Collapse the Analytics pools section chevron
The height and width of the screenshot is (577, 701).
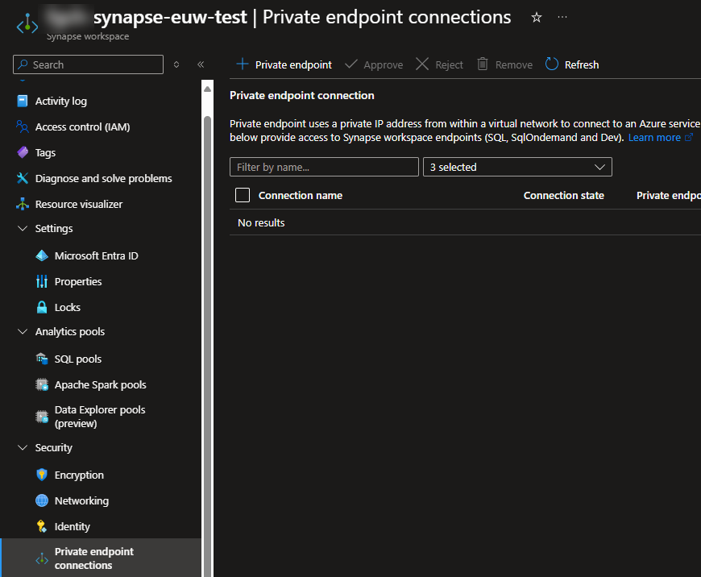coord(23,331)
